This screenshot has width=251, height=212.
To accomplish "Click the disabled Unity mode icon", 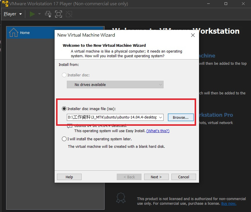I will [69, 14].
